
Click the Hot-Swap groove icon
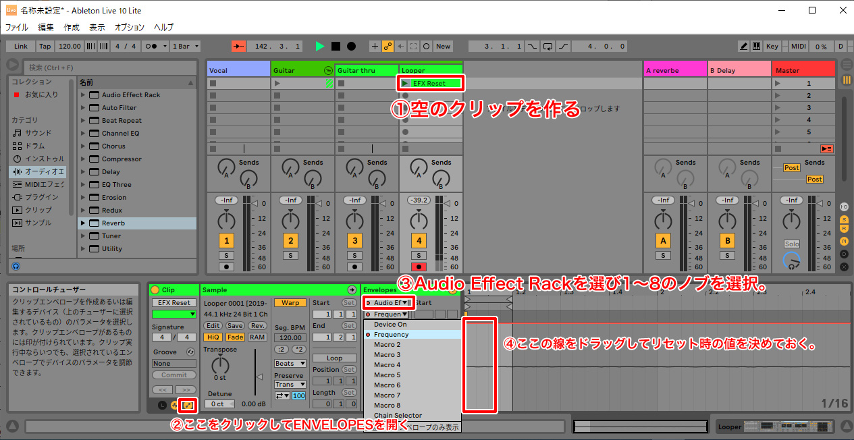click(191, 352)
